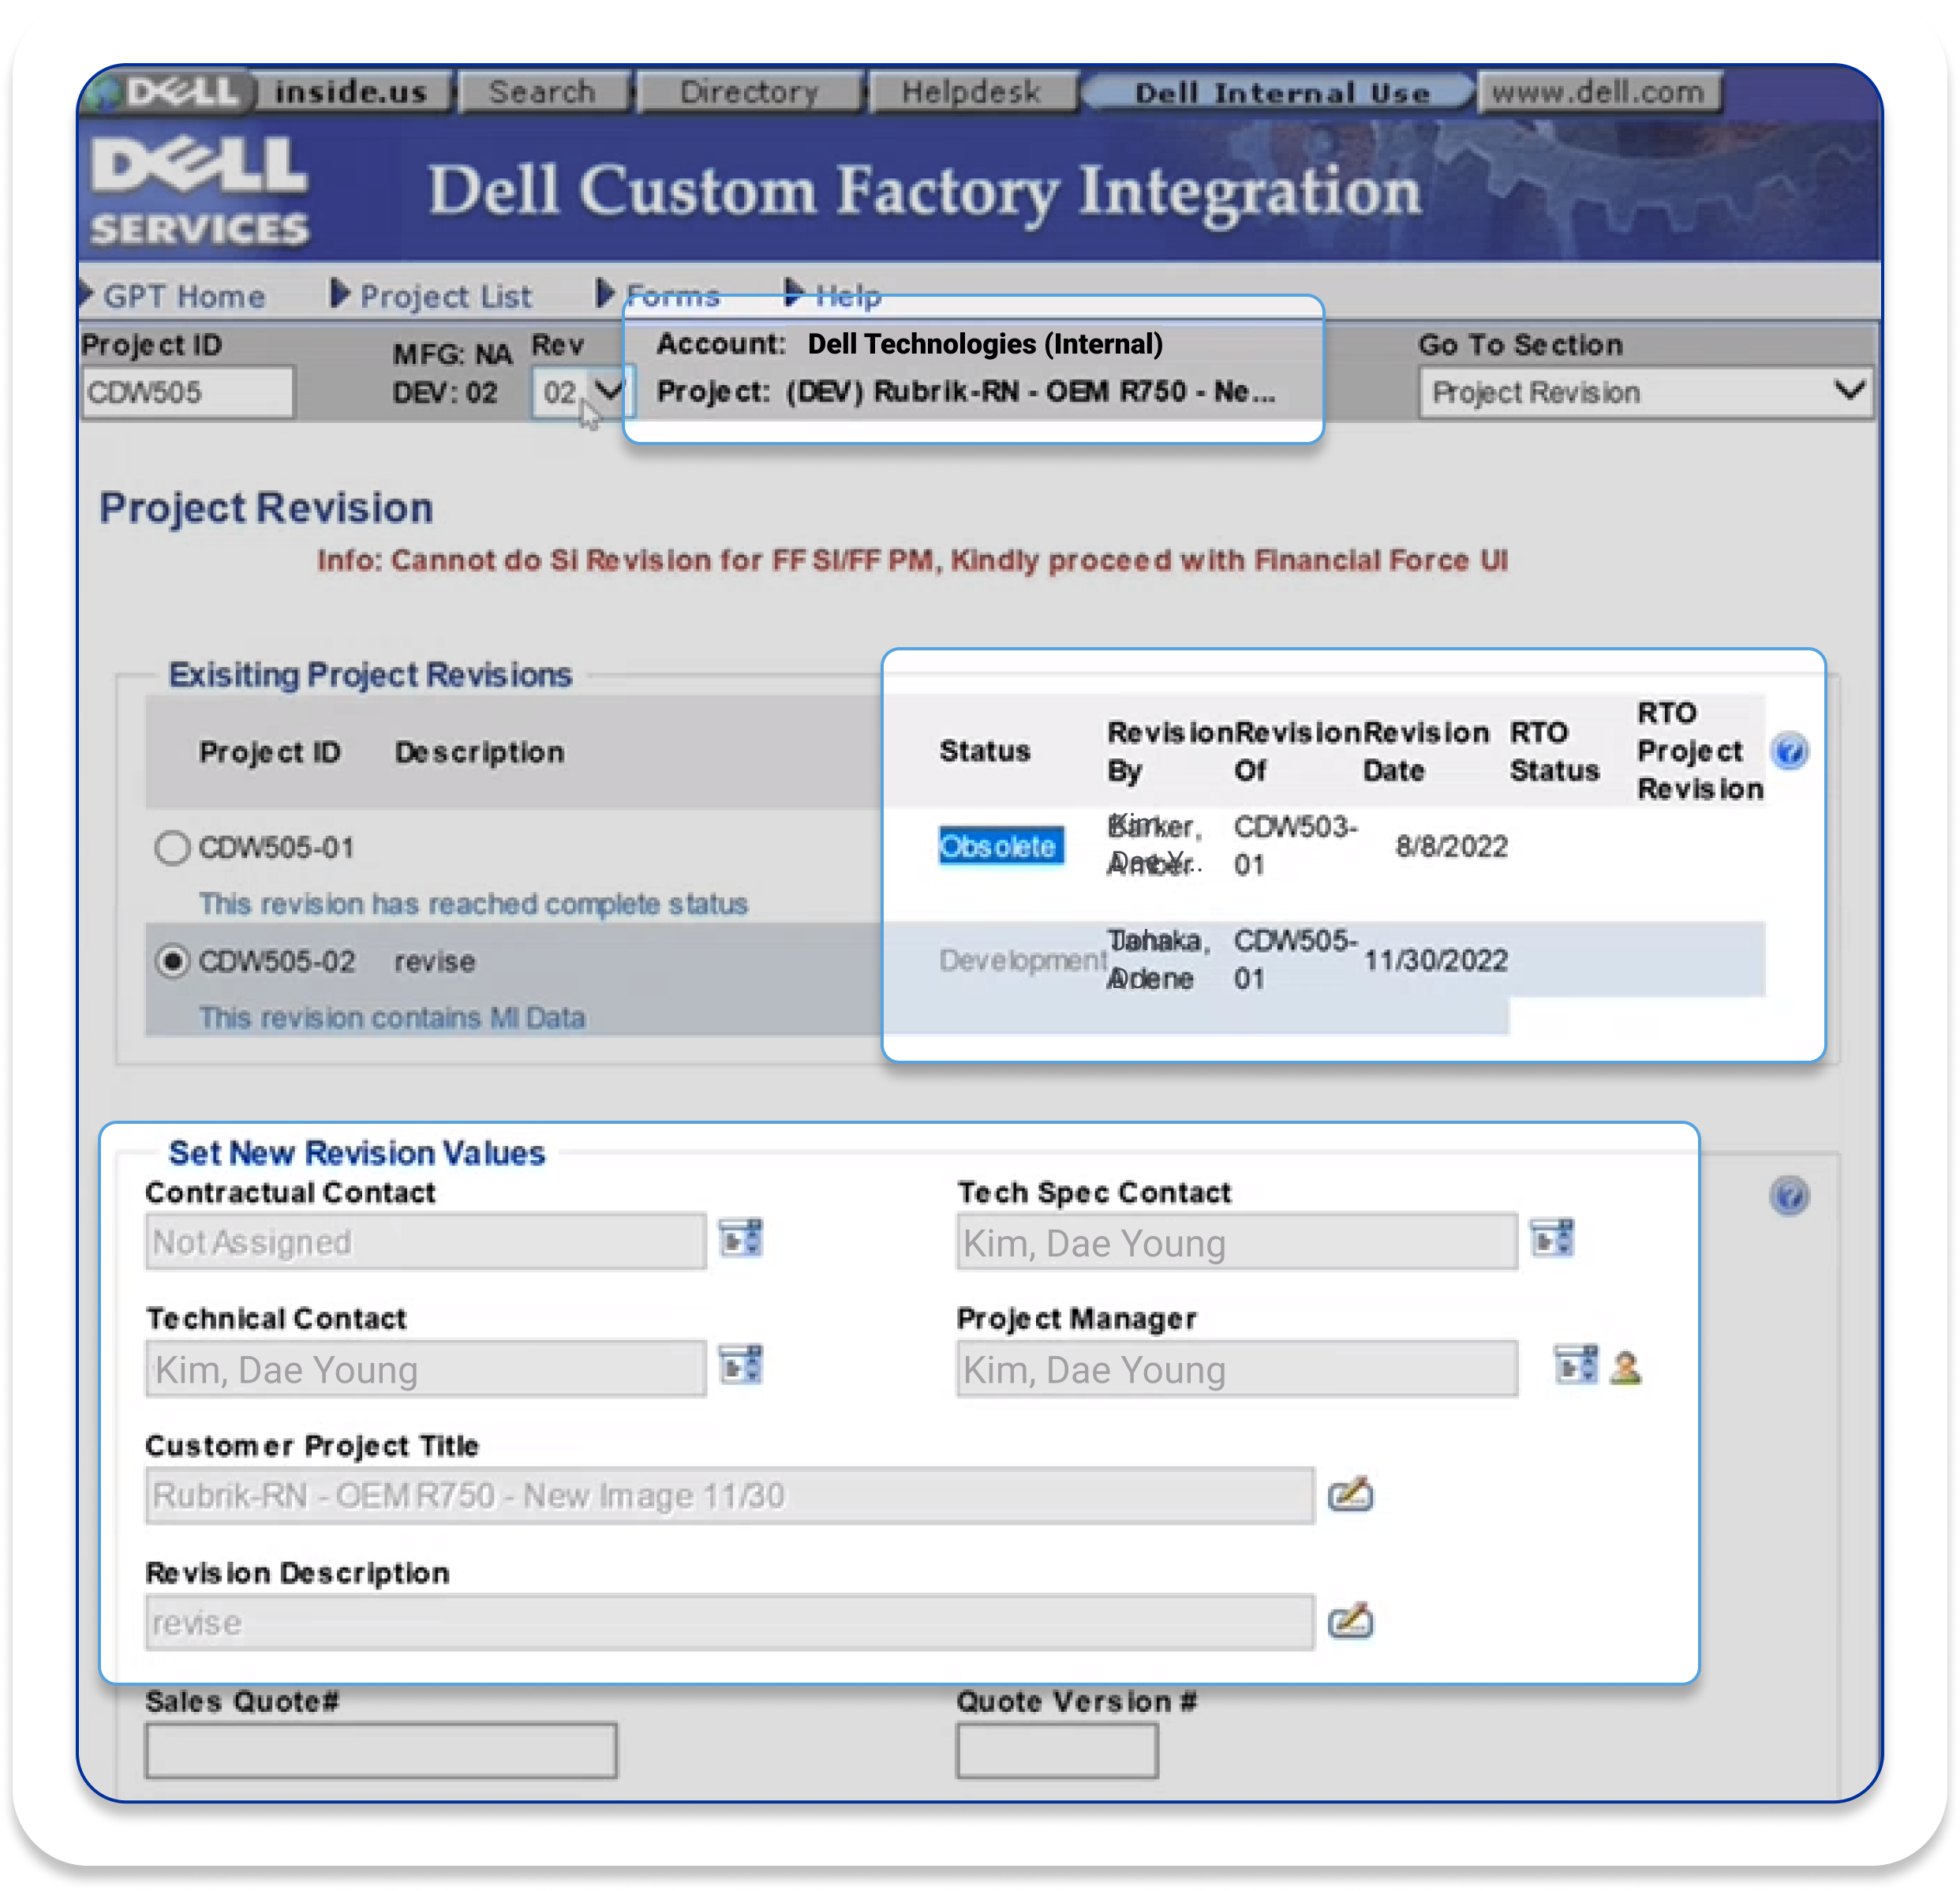1960x1891 pixels.
Task: Click the Customer Project Title field
Action: (730, 1495)
